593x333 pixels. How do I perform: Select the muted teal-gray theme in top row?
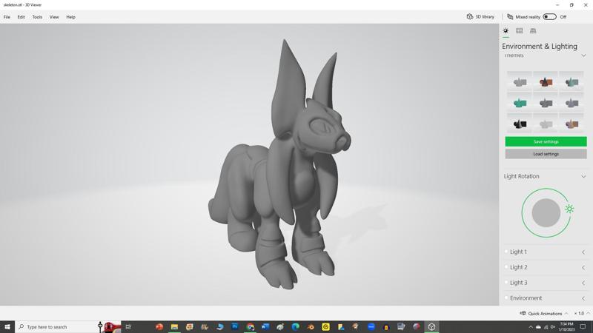pyautogui.click(x=572, y=81)
